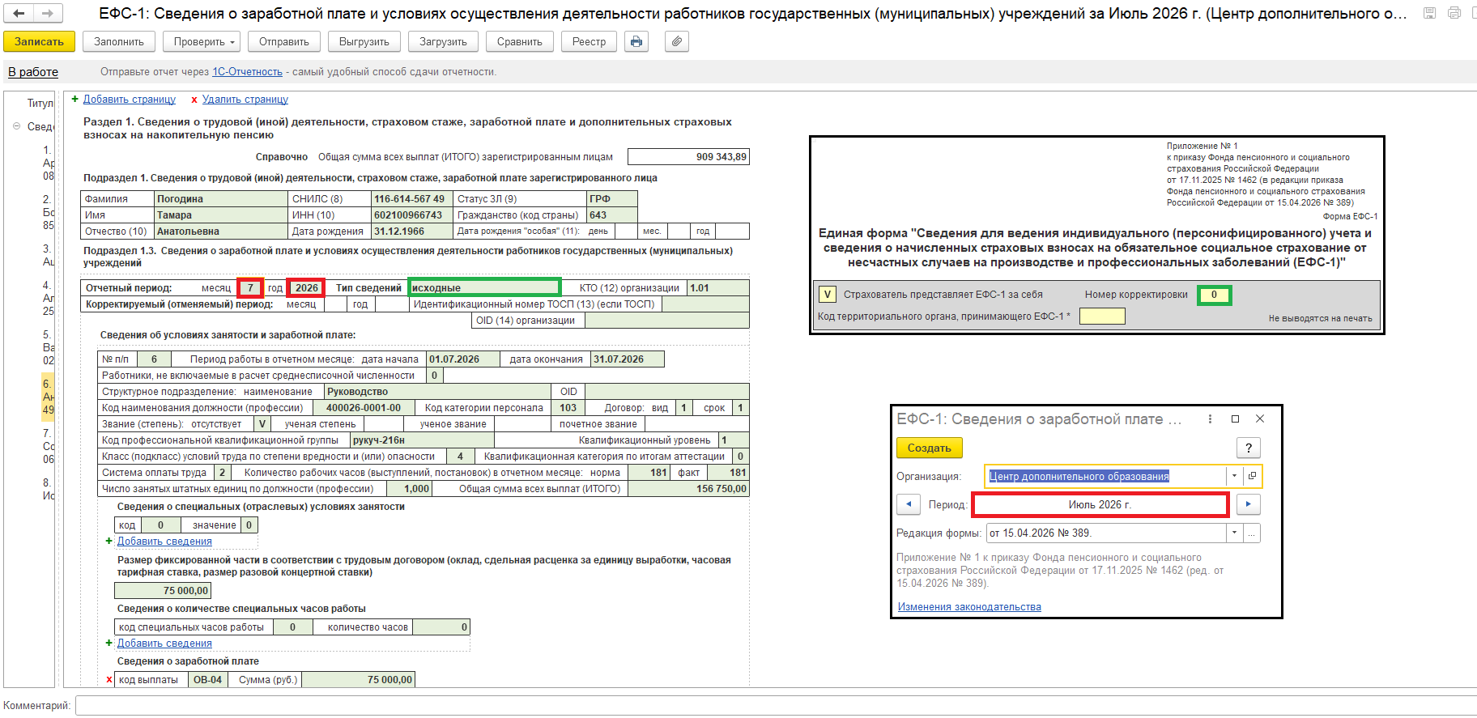Click plus icon under специальных часов работы
The height and width of the screenshot is (718, 1477).
pyautogui.click(x=109, y=644)
